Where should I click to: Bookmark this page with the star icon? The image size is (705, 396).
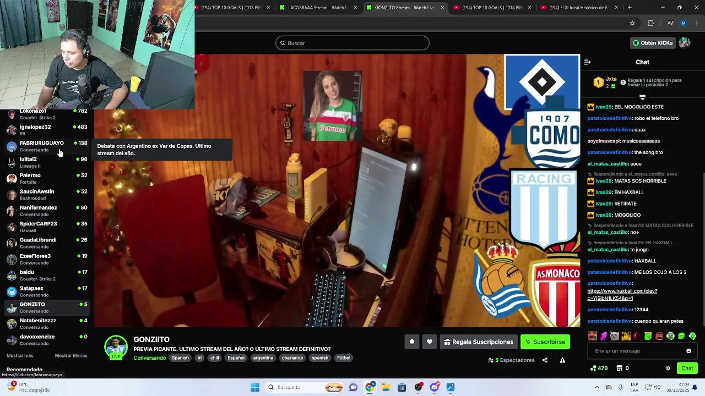tap(632, 23)
